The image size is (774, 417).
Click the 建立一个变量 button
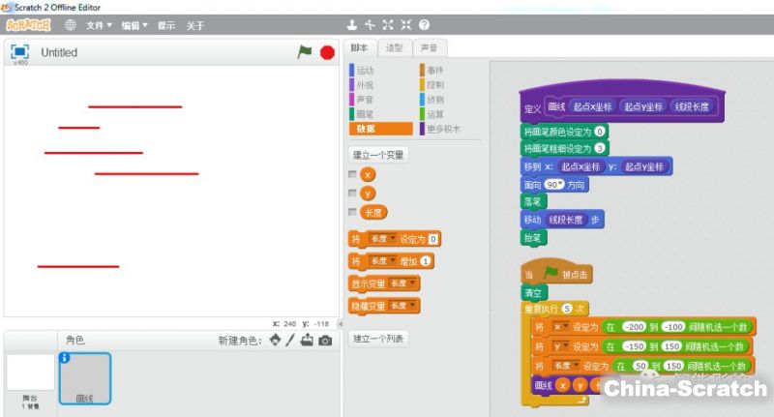378,155
